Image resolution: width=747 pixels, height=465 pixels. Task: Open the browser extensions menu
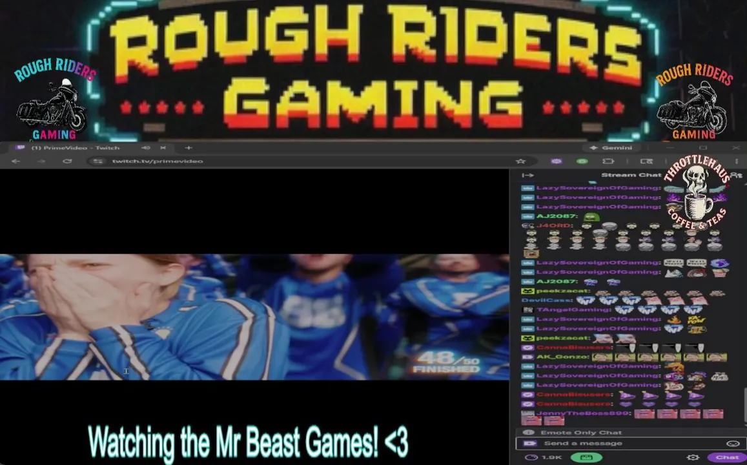point(608,161)
